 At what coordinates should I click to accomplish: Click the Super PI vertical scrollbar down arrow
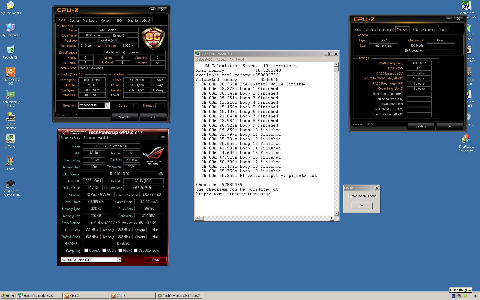[336, 213]
